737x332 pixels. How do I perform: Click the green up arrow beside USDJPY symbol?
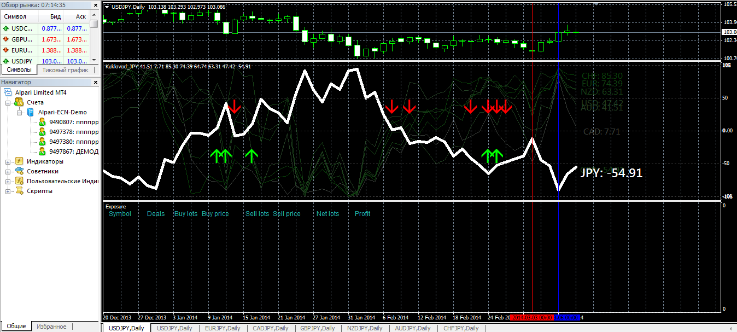[x=6, y=61]
